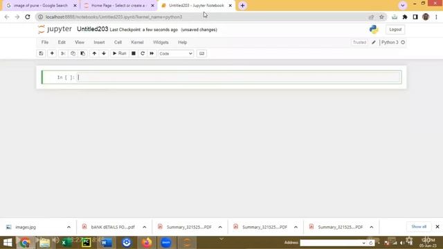Screen dimensions: 443x249
Task: Open Zoom from the taskbar
Action: [166, 243]
